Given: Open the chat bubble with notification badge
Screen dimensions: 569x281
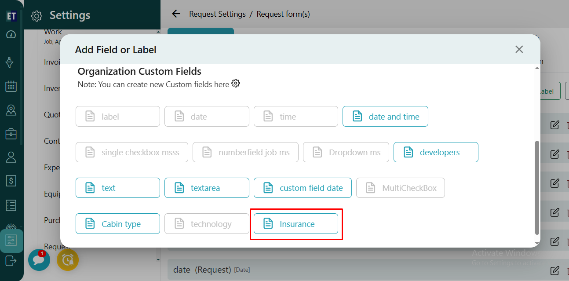Looking at the screenshot, I should pos(39,260).
